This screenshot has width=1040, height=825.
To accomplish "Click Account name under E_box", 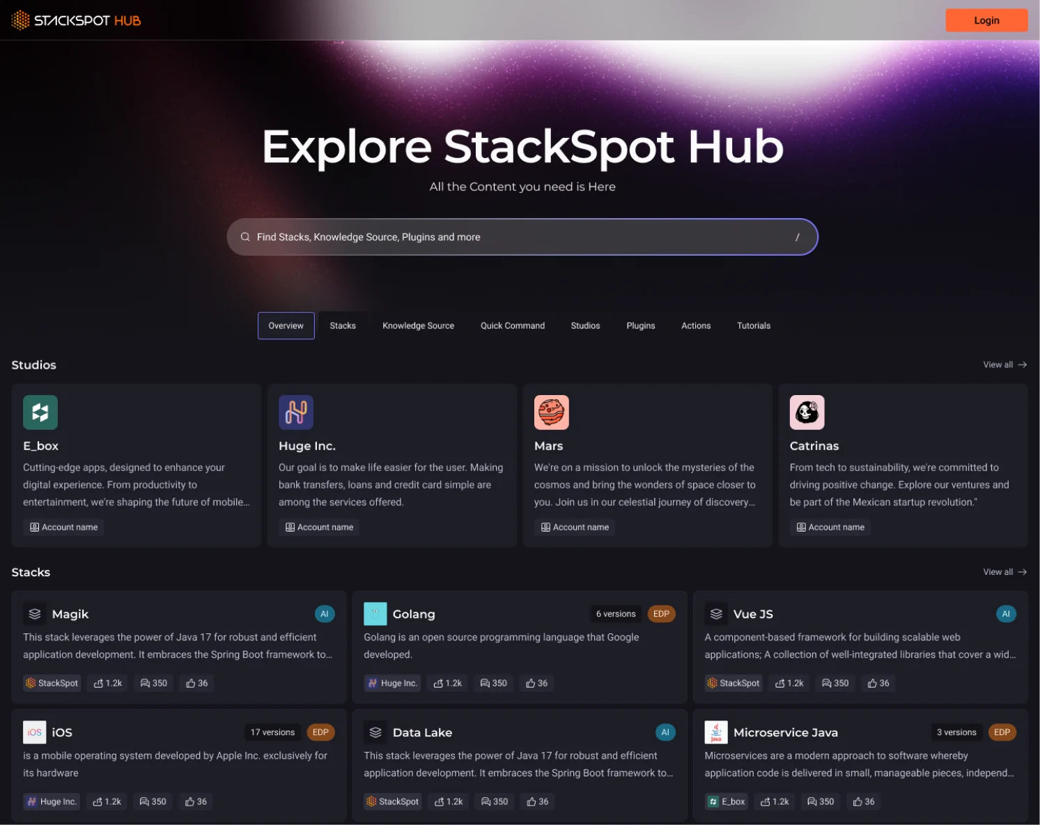I will pyautogui.click(x=63, y=527).
